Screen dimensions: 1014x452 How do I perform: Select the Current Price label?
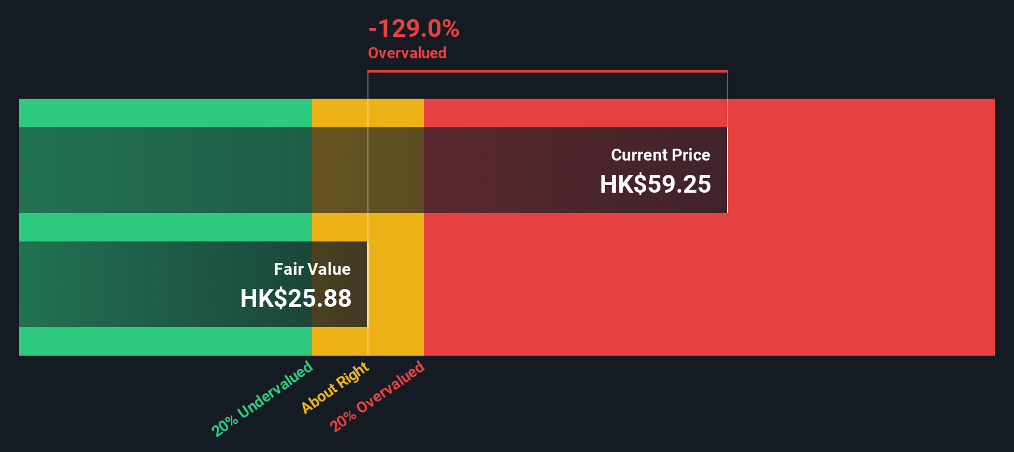click(x=660, y=155)
